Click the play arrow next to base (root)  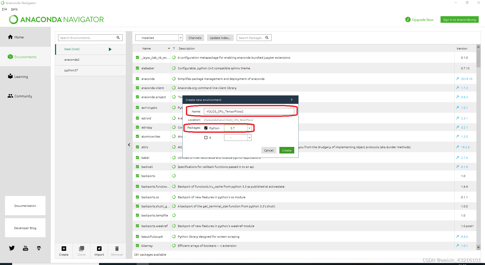click(x=110, y=49)
